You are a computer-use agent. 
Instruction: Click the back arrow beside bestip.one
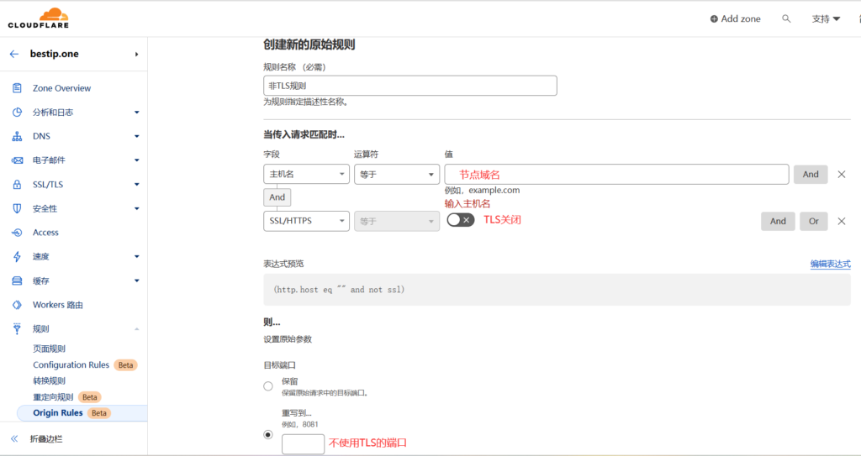click(x=14, y=54)
